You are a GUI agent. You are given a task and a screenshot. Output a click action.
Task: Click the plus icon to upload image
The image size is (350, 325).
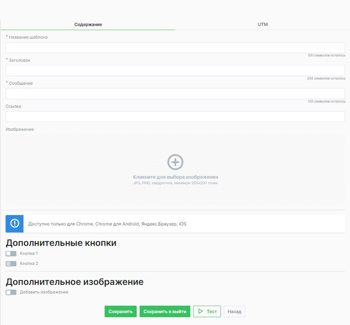[x=175, y=162]
